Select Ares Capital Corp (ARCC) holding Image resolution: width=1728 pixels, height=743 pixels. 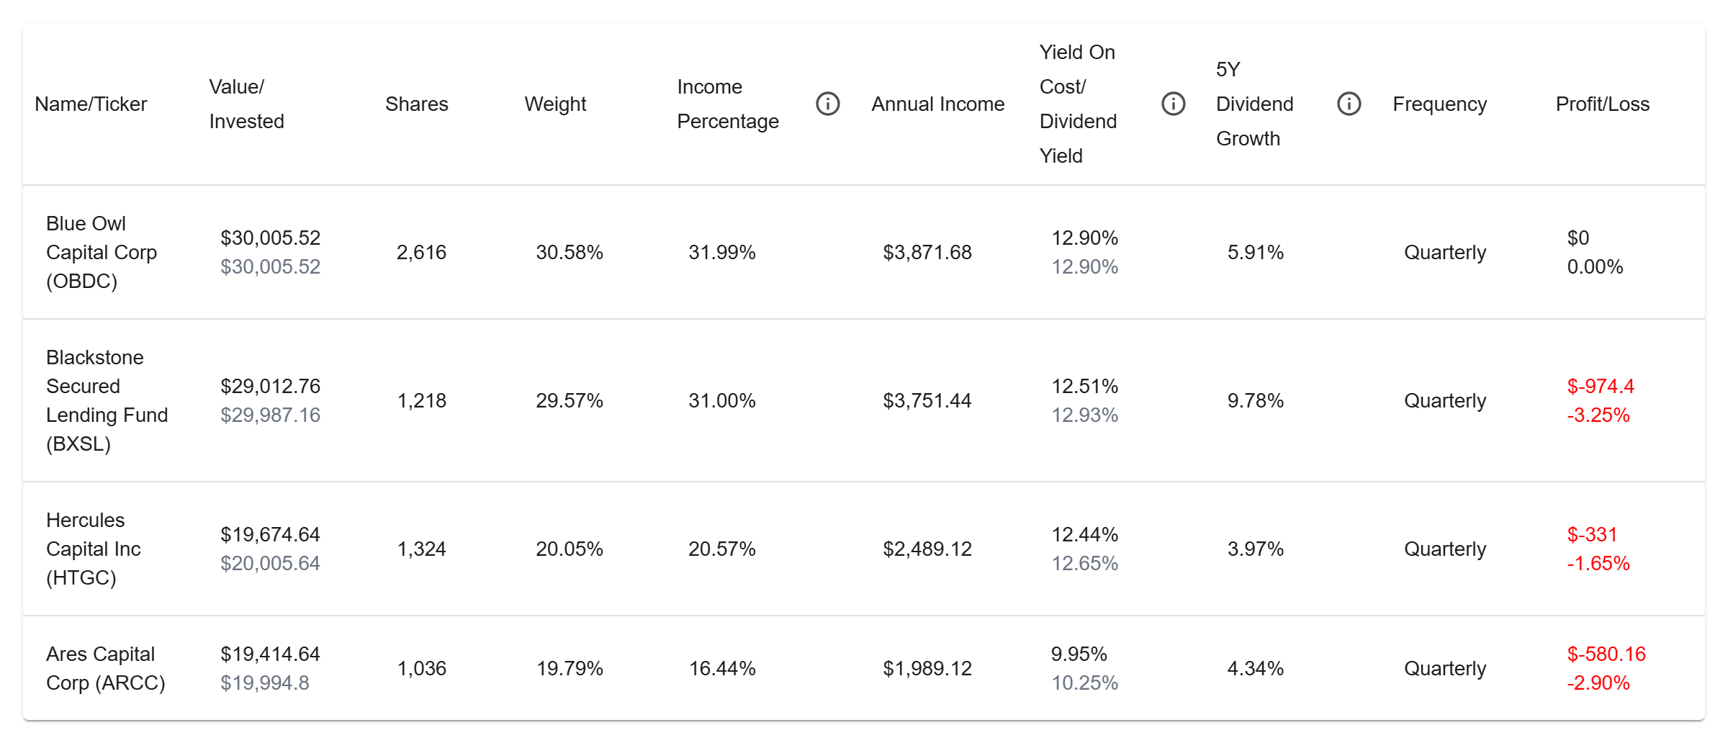864,668
